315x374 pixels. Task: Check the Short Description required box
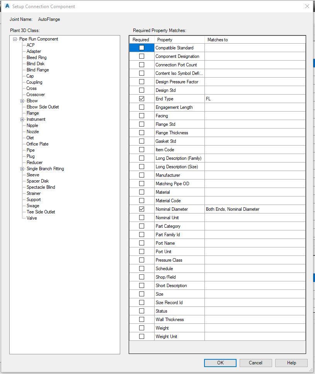(141, 285)
